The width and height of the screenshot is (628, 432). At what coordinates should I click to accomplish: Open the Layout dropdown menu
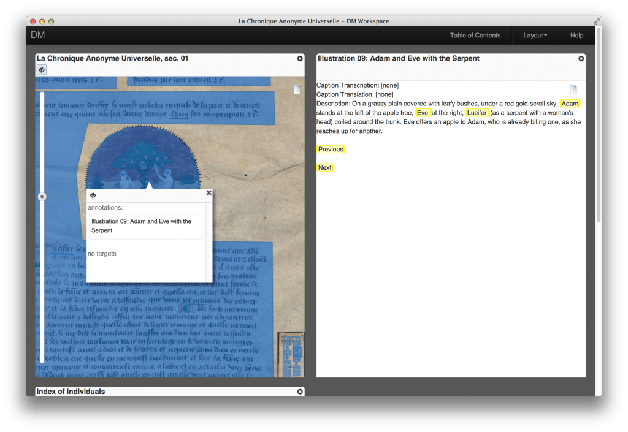click(535, 35)
